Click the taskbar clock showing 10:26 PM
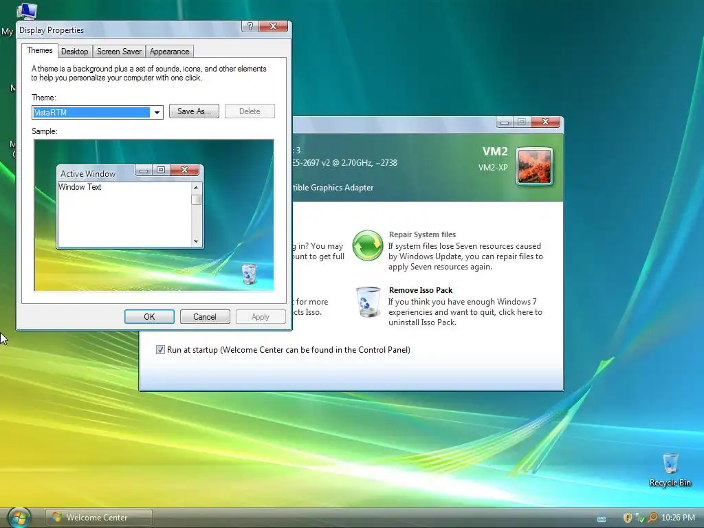This screenshot has height=528, width=704. [x=678, y=518]
